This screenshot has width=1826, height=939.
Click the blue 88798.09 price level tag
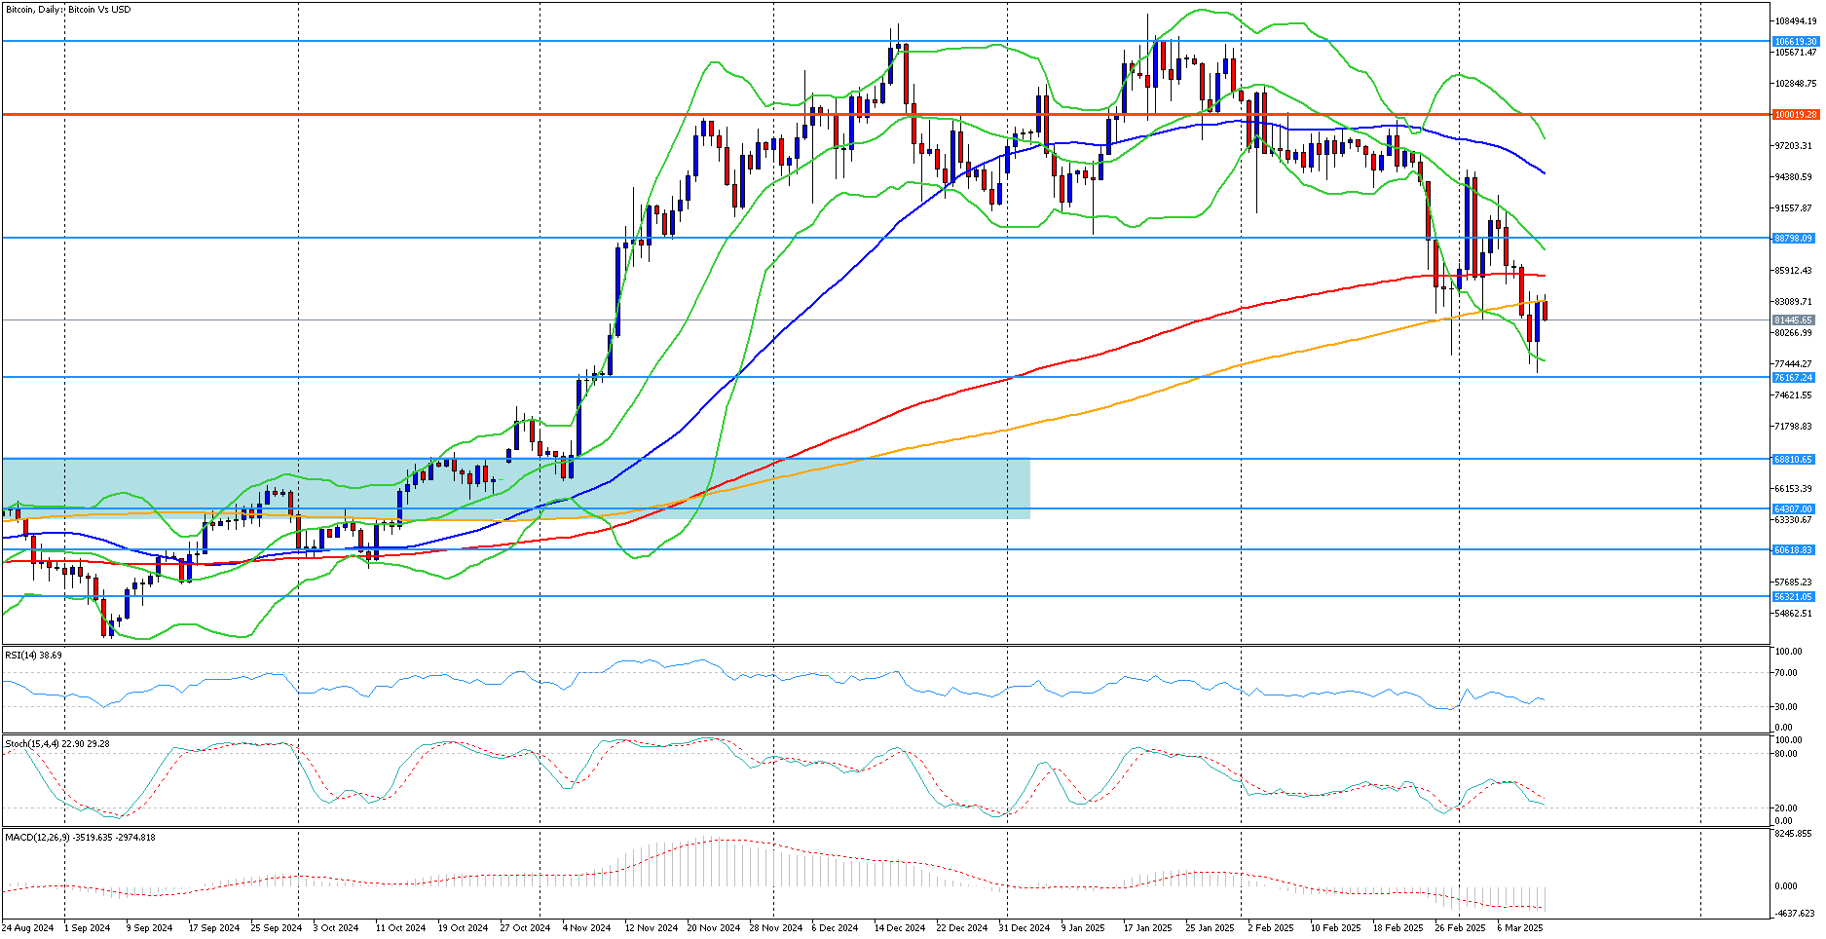click(x=1794, y=239)
